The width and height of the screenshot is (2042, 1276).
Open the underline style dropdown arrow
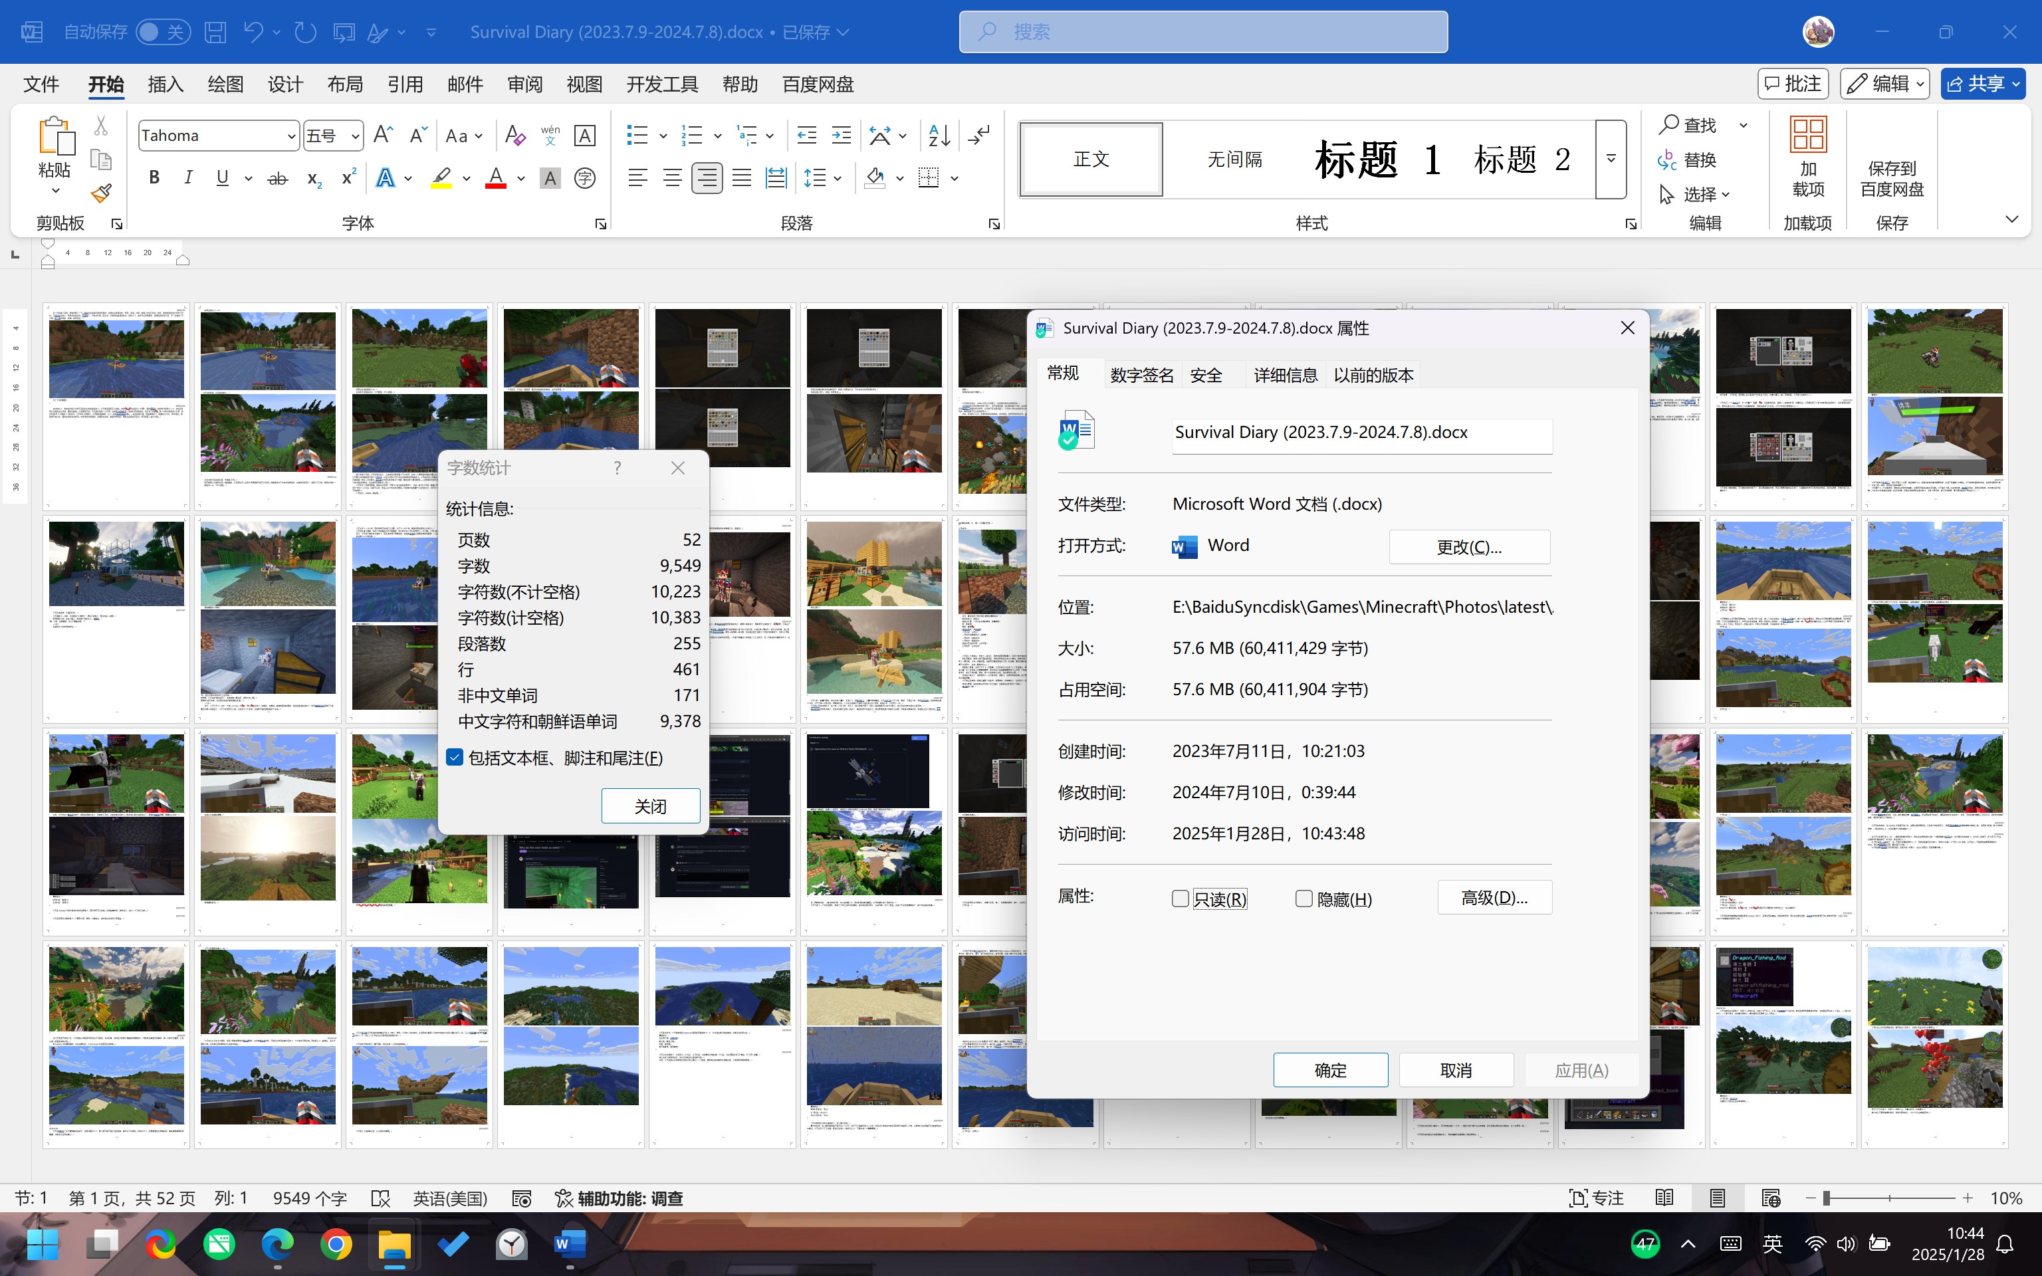[248, 178]
